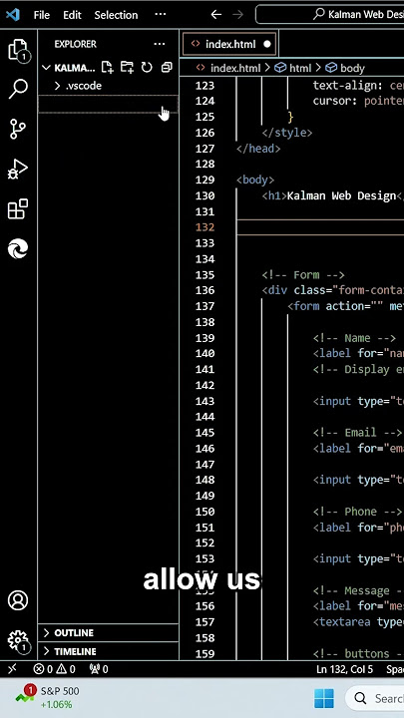The width and height of the screenshot is (404, 718).
Task: Click the cursor: pointer CSS line
Action: tap(359, 101)
